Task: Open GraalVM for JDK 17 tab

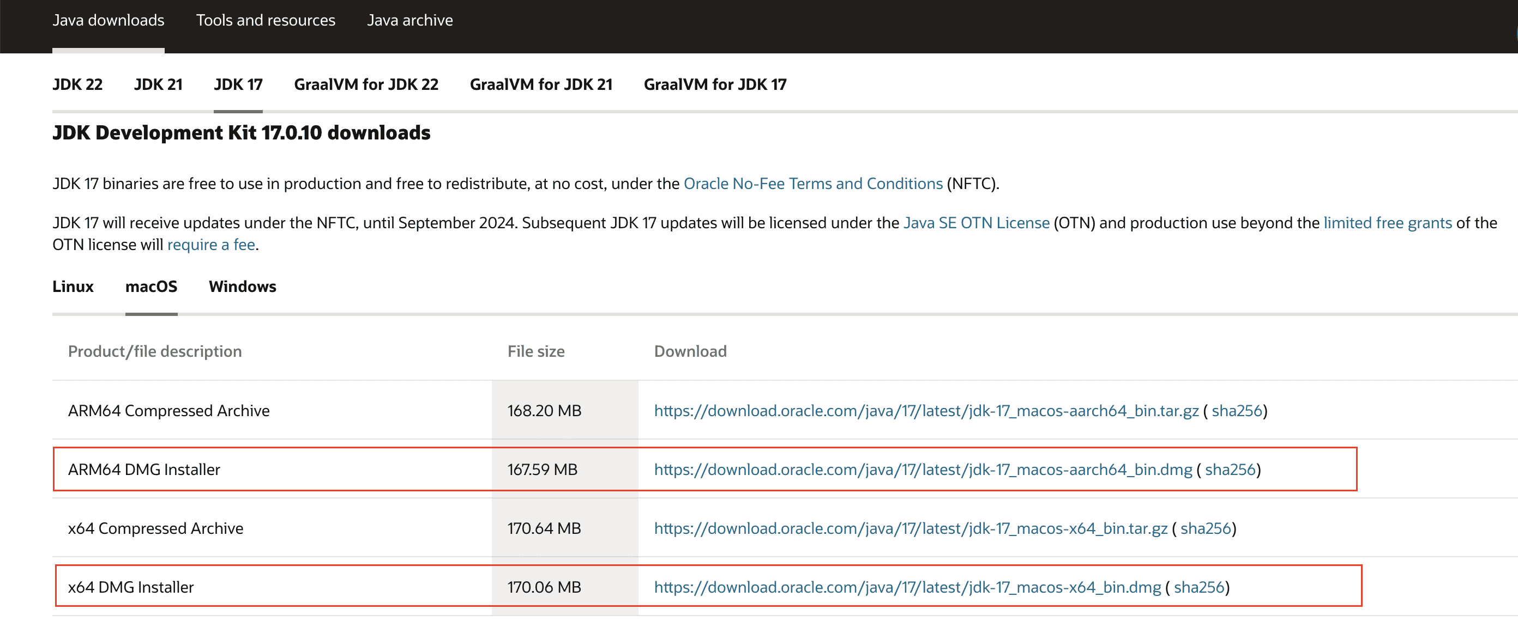Action: (x=715, y=84)
